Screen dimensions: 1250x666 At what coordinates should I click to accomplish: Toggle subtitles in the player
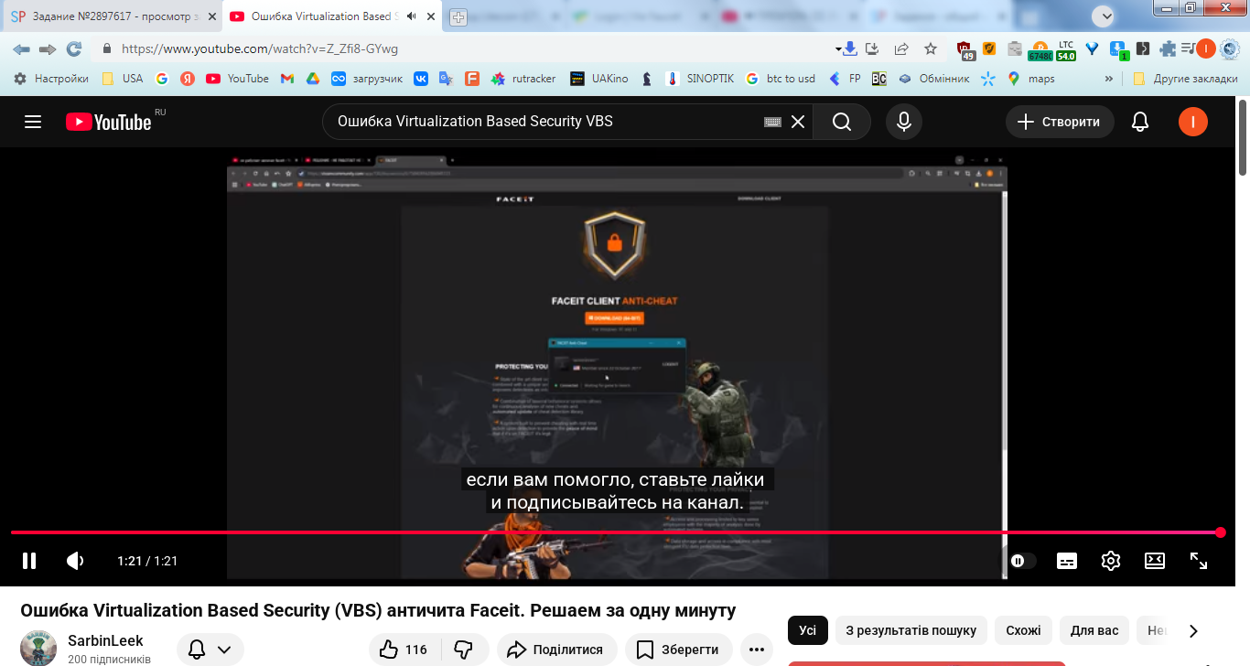point(1067,561)
